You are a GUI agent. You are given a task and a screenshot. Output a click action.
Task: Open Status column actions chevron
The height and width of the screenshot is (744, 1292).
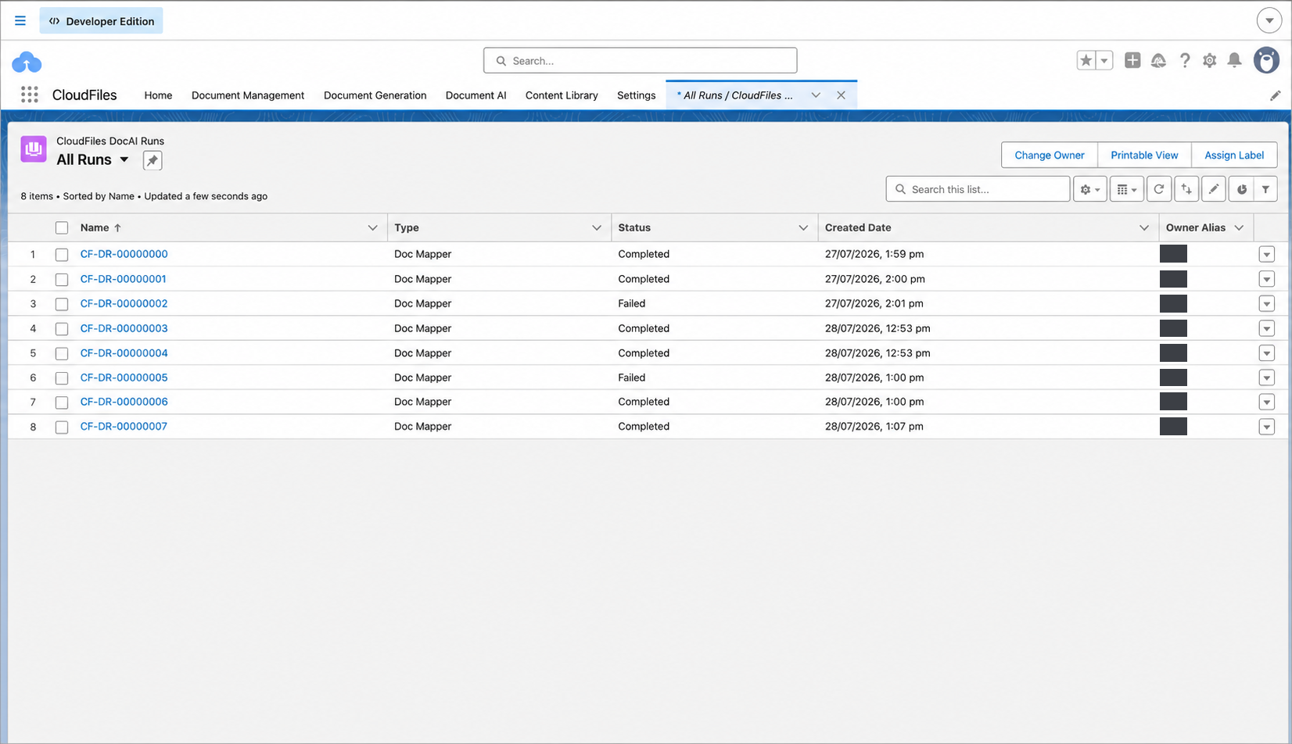pos(803,227)
